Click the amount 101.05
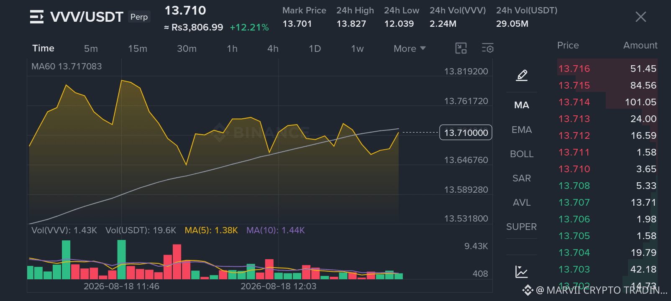The image size is (671, 301). tap(640, 102)
